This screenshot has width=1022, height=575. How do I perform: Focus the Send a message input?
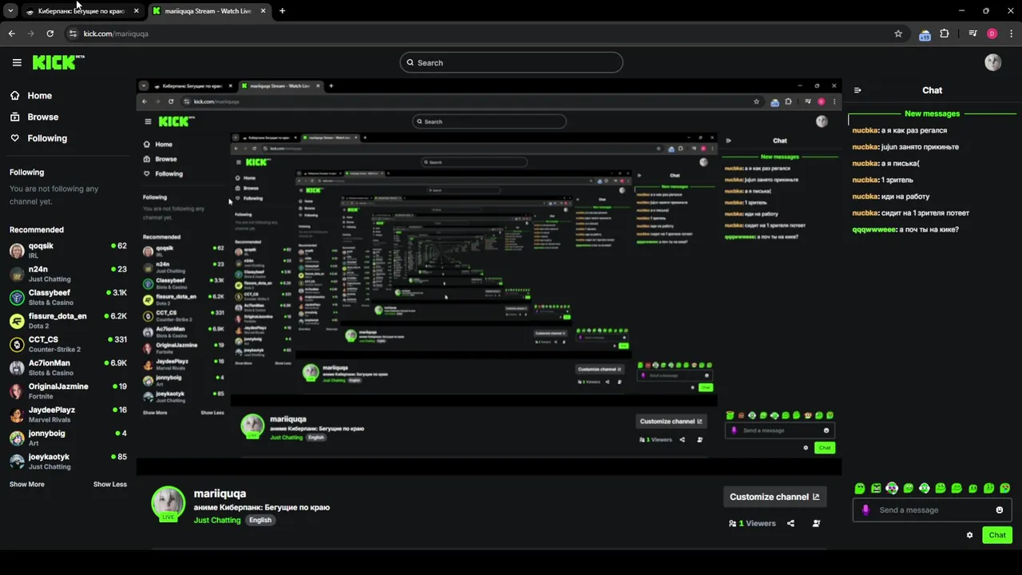click(932, 510)
